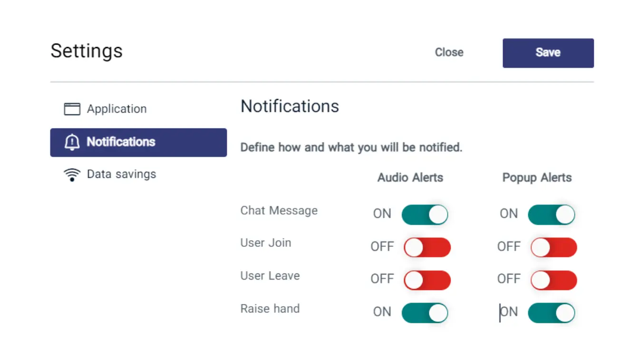Disable Raise hand popup alerts

coord(551,313)
